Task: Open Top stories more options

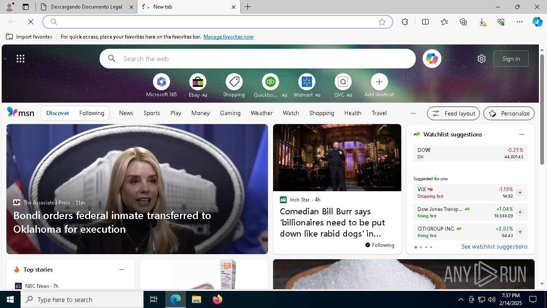Action: pyautogui.click(x=122, y=269)
